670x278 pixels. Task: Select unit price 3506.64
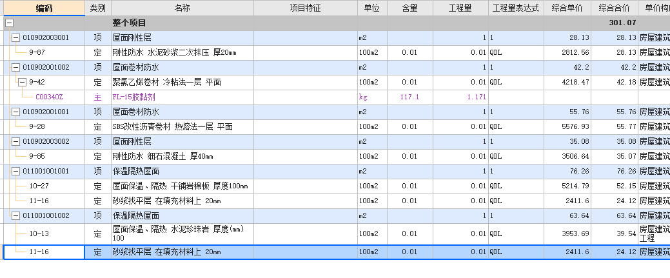pos(567,156)
